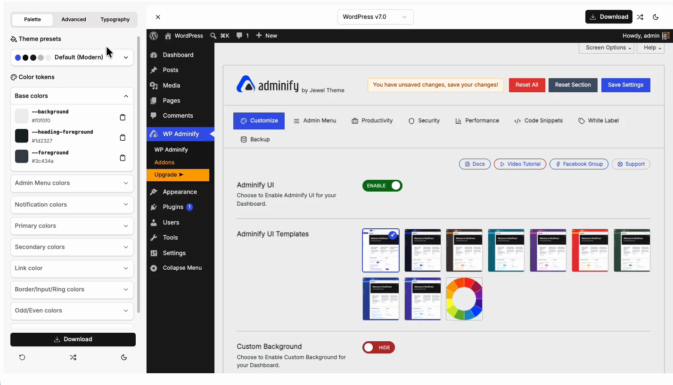Screen dimensions: 673x385
Task: Open the Video Tutorial link
Action: point(520,164)
